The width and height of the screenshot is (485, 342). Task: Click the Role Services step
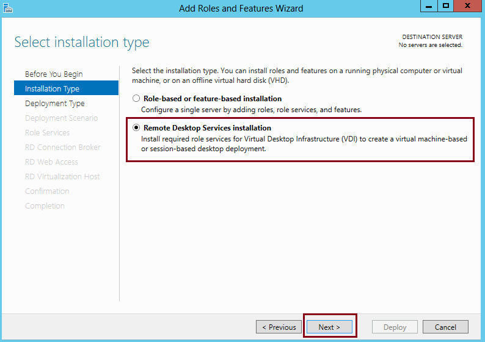tap(47, 132)
